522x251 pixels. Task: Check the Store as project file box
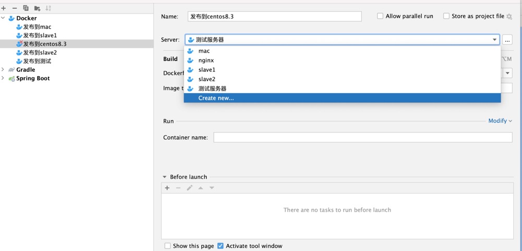click(x=446, y=16)
